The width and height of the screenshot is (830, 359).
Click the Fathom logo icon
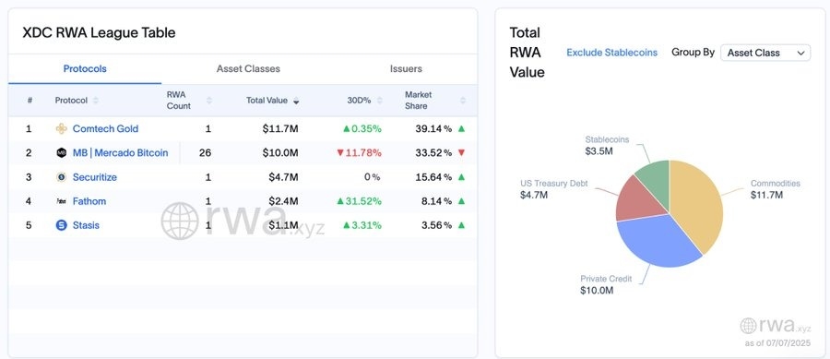click(x=62, y=201)
